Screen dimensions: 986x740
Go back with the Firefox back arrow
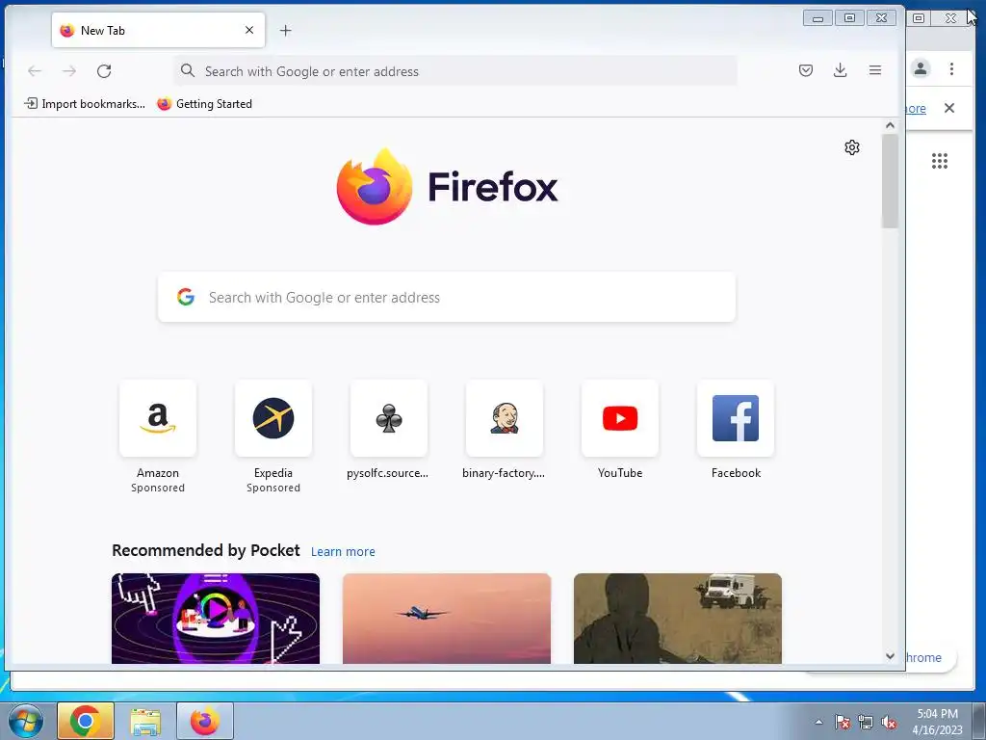click(x=35, y=71)
